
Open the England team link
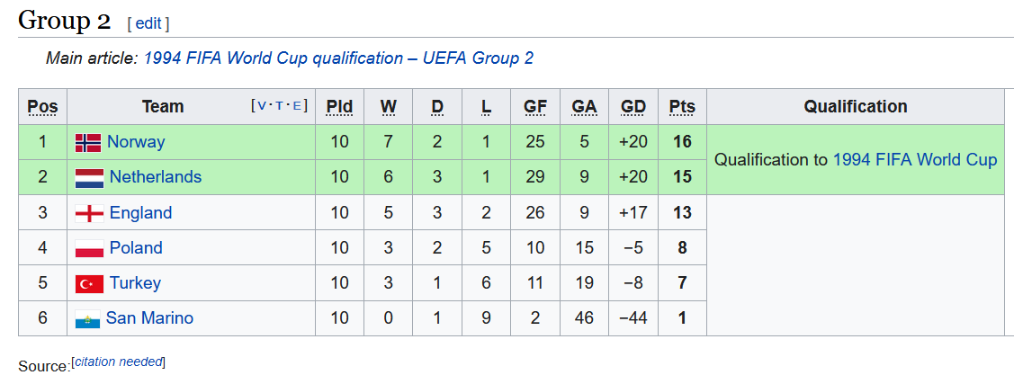140,212
